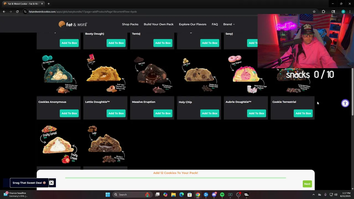This screenshot has height=199, width=354.
Task: Open Call of Duty from the taskbar
Action: [246, 195]
